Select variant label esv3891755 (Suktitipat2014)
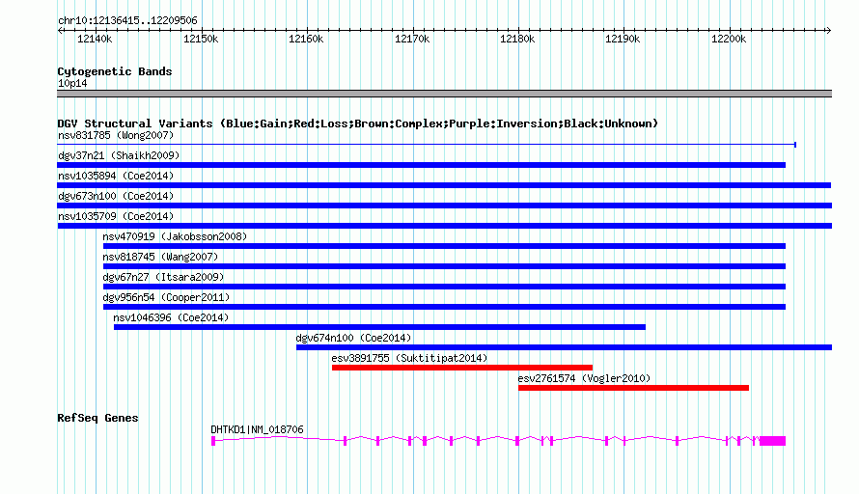 (x=409, y=358)
